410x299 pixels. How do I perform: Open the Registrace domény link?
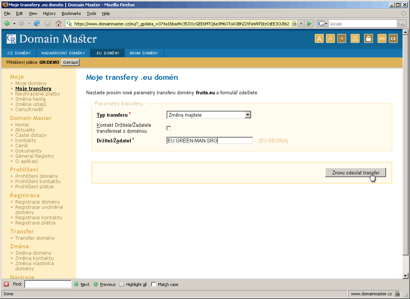pyautogui.click(x=37, y=202)
